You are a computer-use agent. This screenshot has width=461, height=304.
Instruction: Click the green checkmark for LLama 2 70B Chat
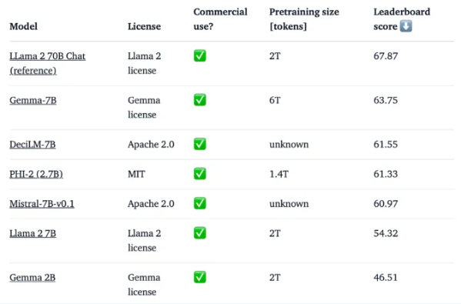pos(200,55)
